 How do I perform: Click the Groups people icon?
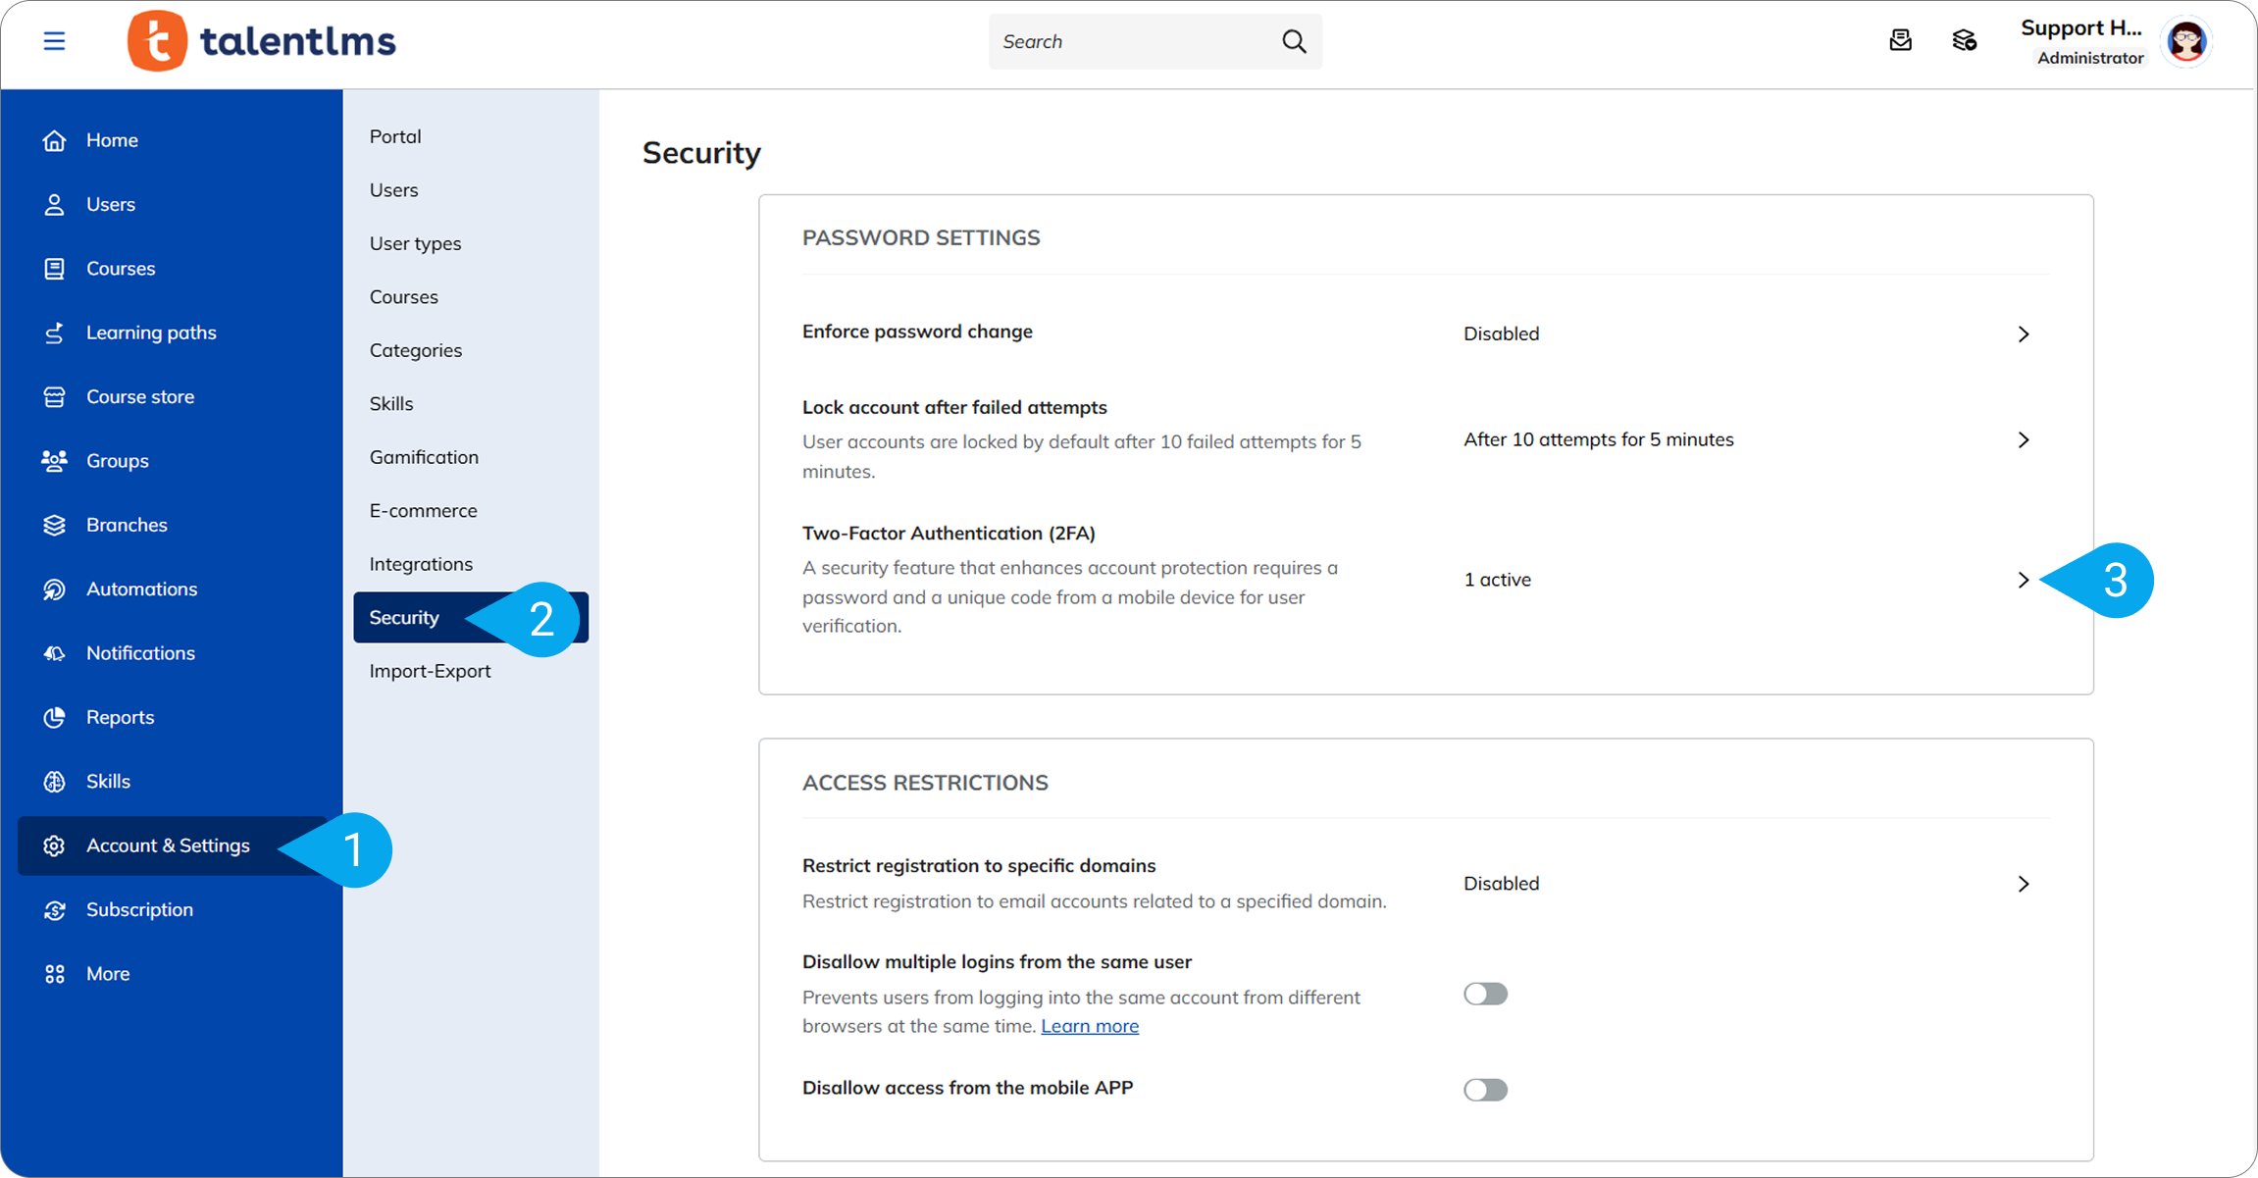click(54, 460)
